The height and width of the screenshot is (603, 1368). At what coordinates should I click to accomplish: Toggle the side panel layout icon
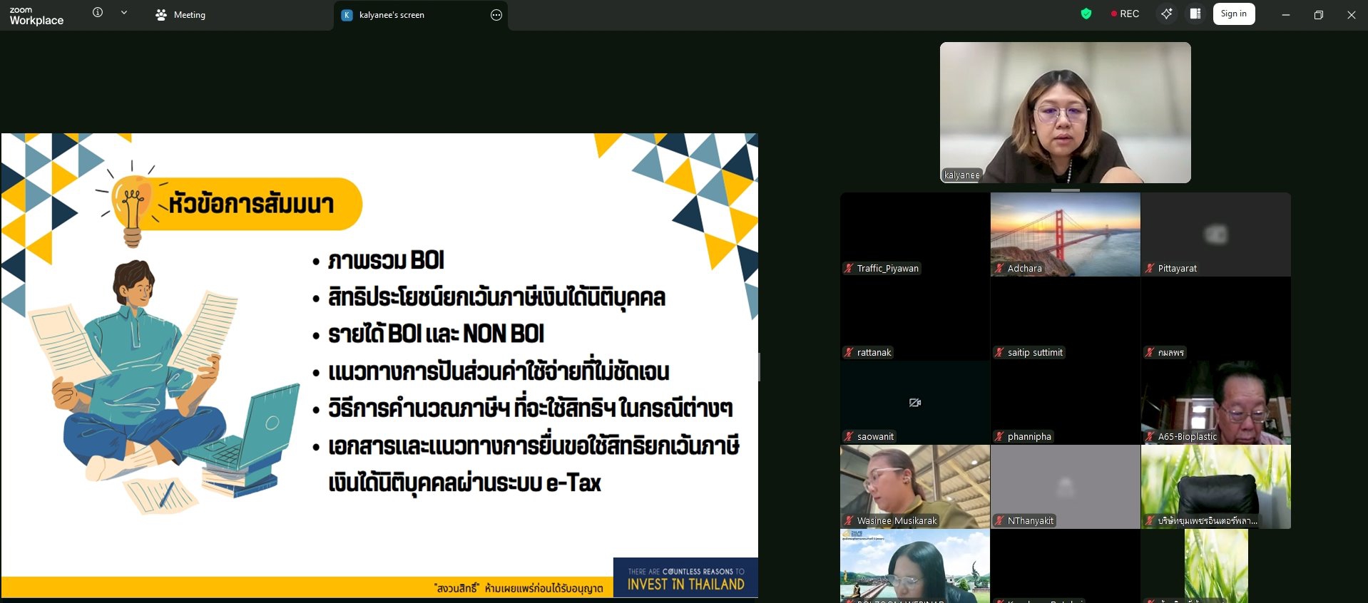[x=1195, y=14]
